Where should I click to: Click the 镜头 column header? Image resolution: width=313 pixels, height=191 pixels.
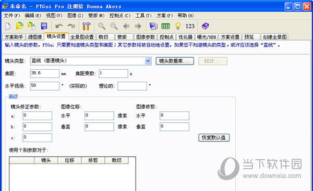pos(46,160)
